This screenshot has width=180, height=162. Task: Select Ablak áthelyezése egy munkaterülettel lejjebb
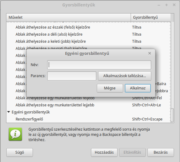pyautogui.click(x=55, y=105)
